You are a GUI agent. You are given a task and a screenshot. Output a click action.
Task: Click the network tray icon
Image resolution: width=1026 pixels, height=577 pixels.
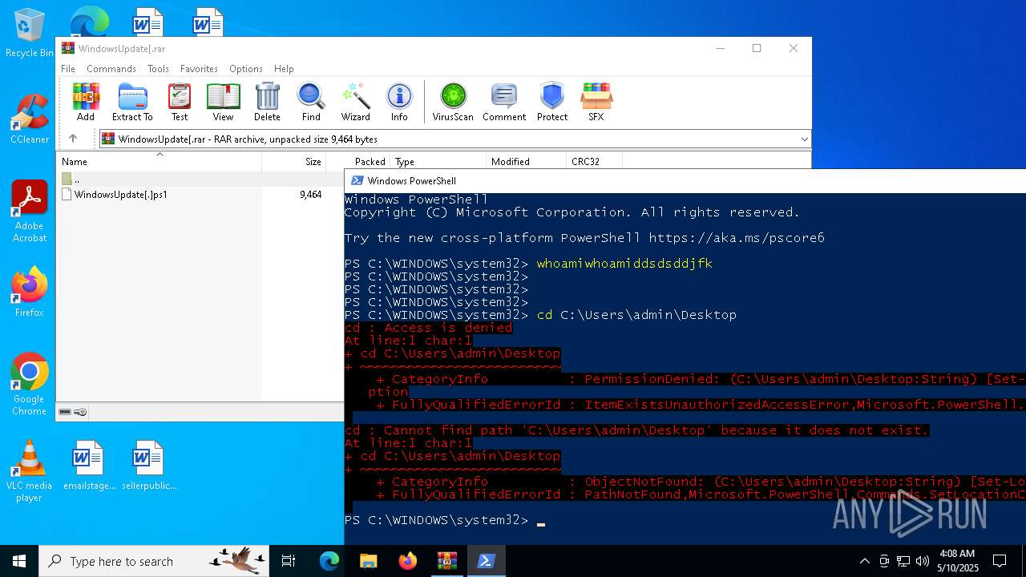(x=903, y=561)
